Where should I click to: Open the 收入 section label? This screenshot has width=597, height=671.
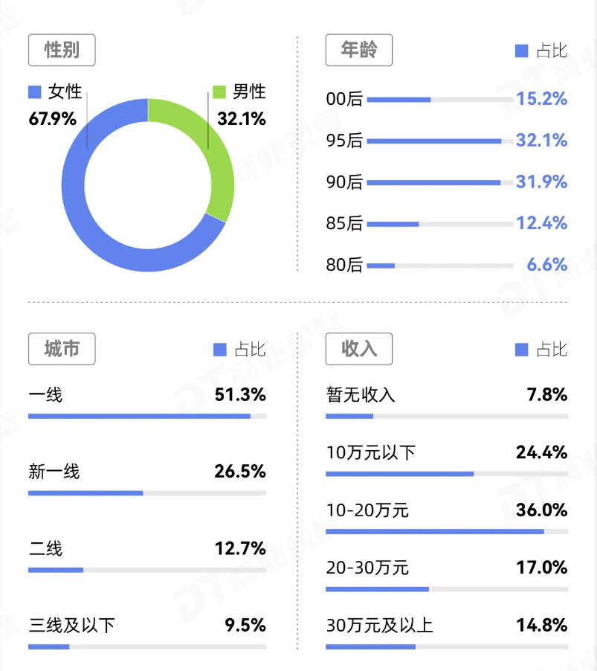click(359, 349)
